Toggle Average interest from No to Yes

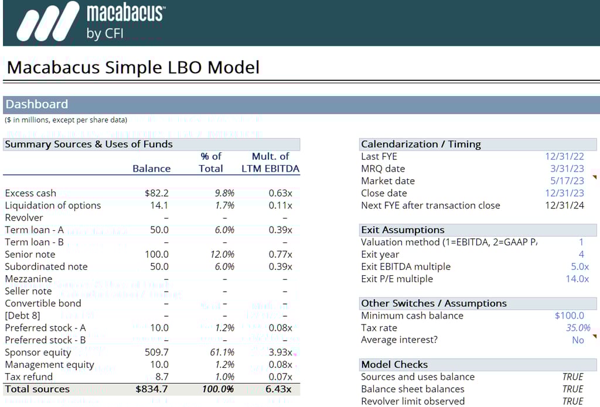(x=578, y=340)
